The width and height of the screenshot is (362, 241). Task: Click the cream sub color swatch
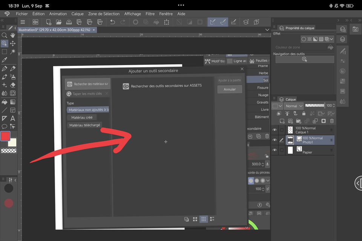point(13,143)
